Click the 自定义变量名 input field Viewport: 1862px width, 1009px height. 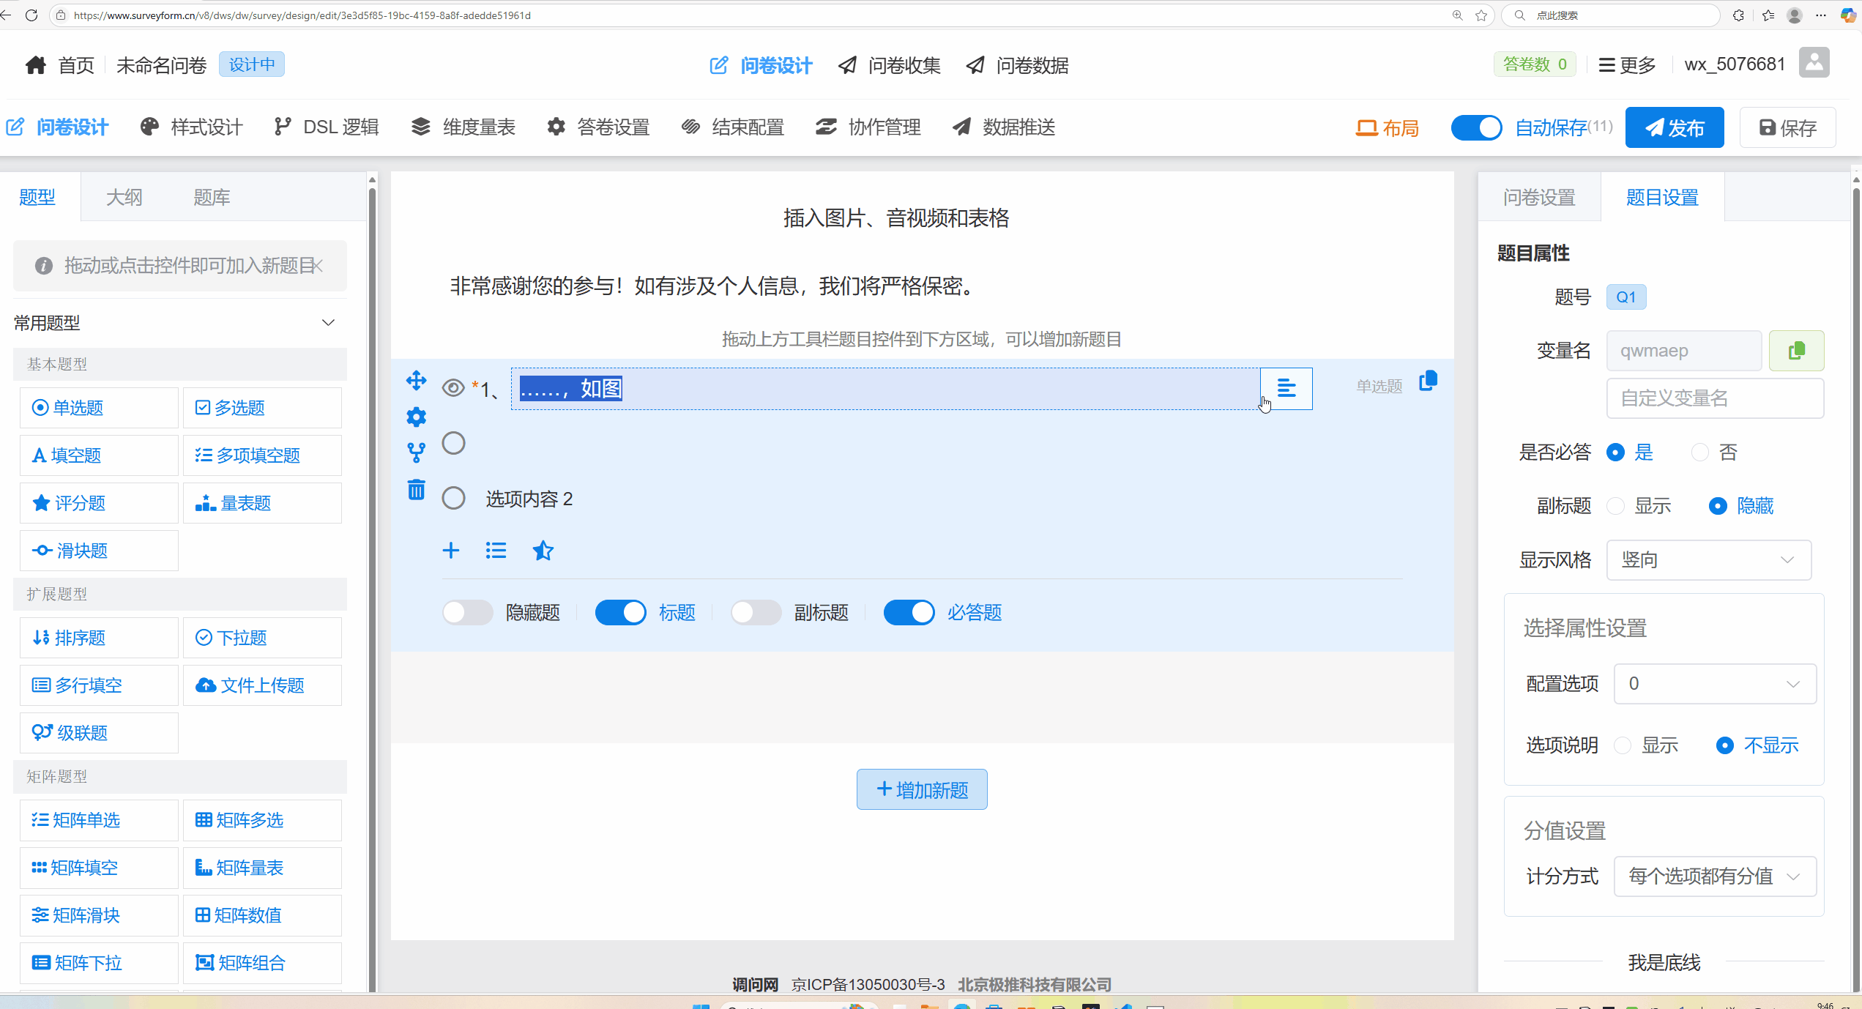(1714, 398)
